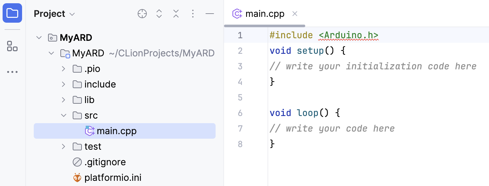Select the src folder label
The height and width of the screenshot is (186, 489).
click(91, 115)
